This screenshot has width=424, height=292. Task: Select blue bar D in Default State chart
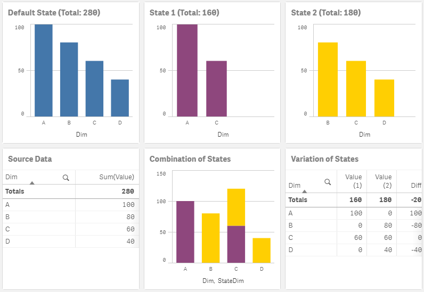(x=120, y=98)
